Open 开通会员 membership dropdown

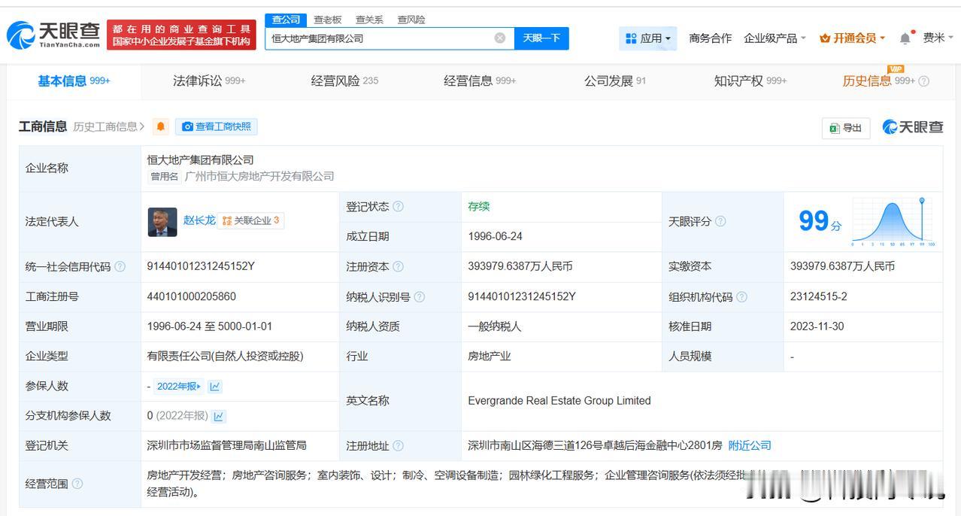pos(853,38)
